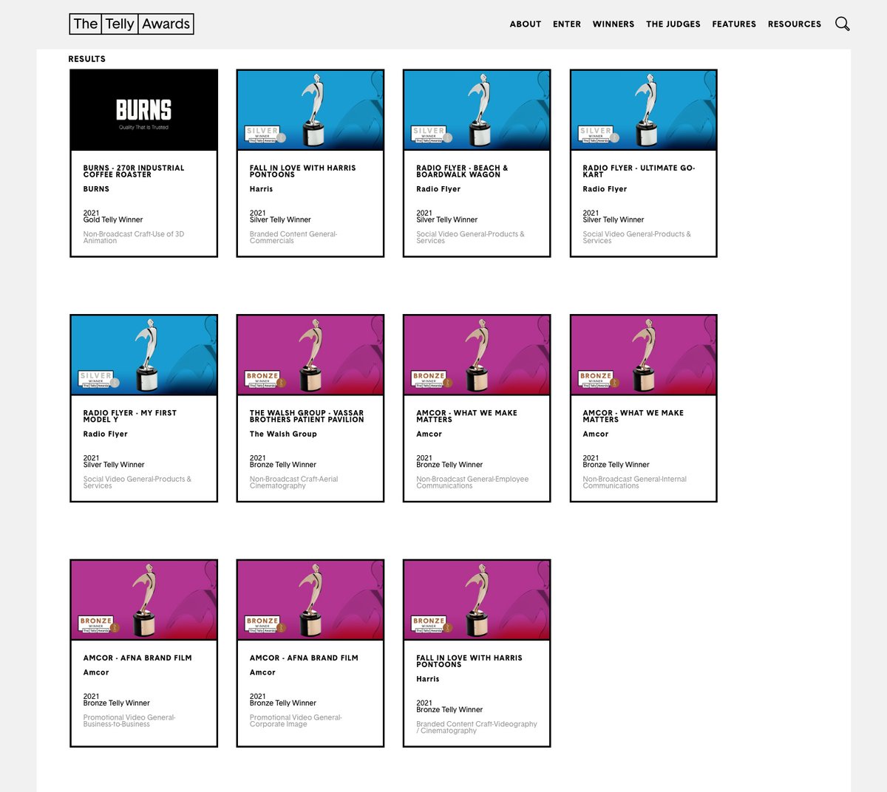Open thumbnail of Walsh Group Vassar Brothers entry
Viewport: 887px width, 792px height.
[310, 355]
